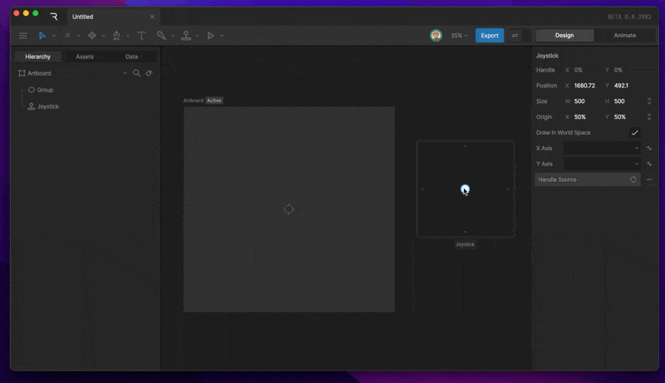Open the Rive logo home
The height and width of the screenshot is (383, 665).
[x=54, y=17]
